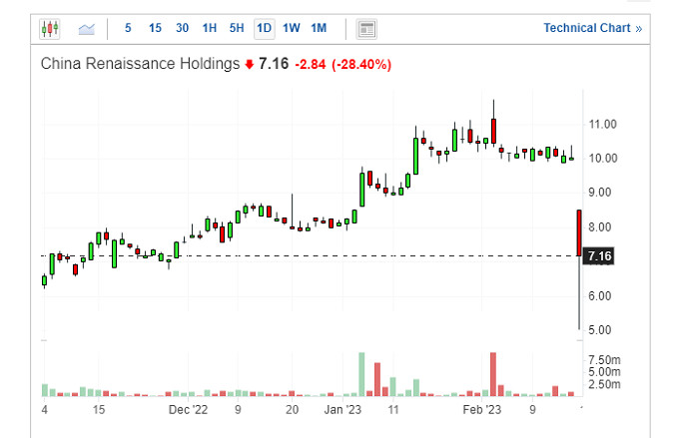Click the red down arrow indicator

click(x=250, y=65)
